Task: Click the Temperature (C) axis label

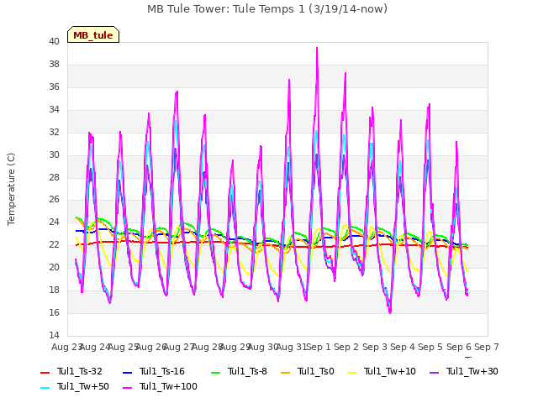Action: [x=11, y=189]
